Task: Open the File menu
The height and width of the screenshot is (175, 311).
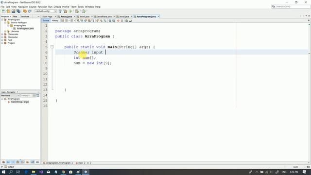Action: [2, 7]
